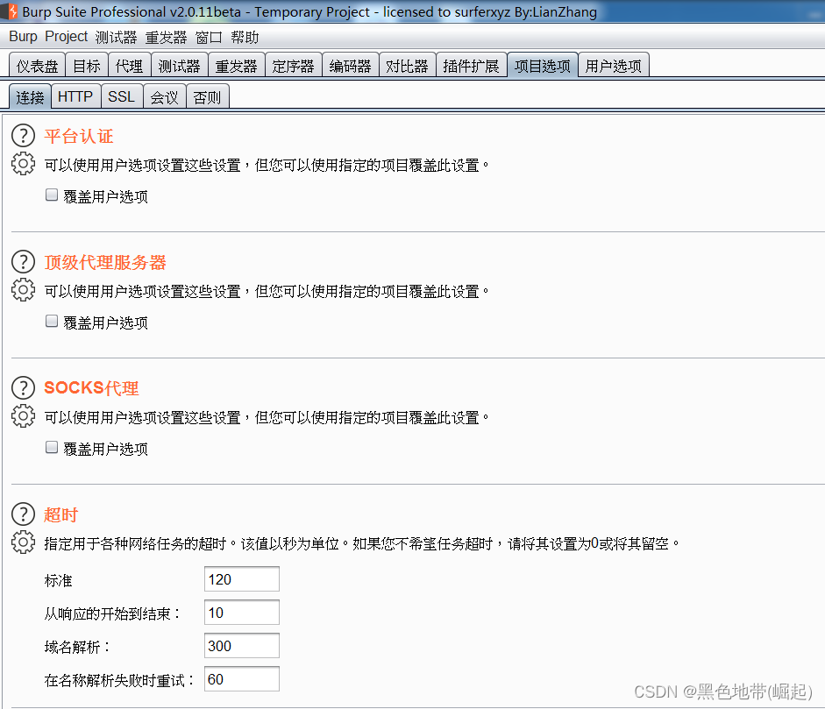Click the 域名解析 label
This screenshot has height=709, width=825.
tap(77, 647)
